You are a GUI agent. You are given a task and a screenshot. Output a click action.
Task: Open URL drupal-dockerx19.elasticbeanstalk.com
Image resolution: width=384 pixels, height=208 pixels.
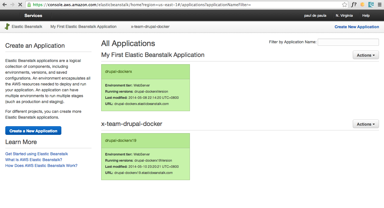click(x=144, y=173)
